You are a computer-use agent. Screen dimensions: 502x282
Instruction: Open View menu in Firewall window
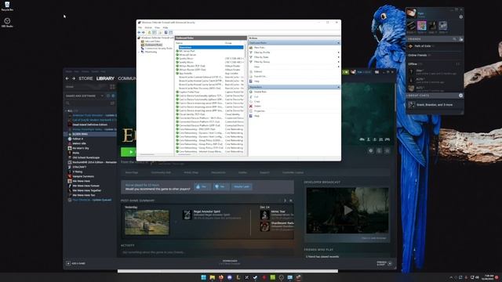(x=157, y=27)
